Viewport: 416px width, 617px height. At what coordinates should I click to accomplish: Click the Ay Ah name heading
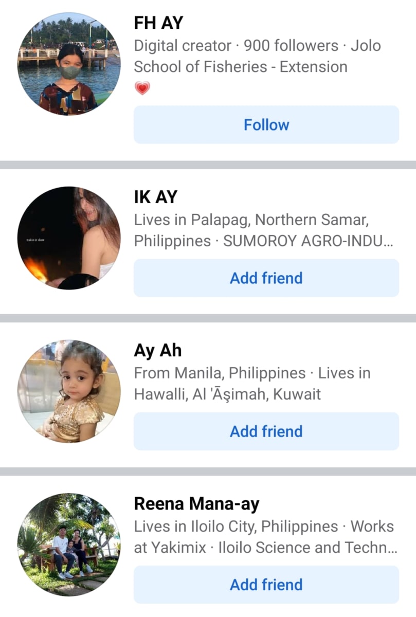[x=158, y=351]
